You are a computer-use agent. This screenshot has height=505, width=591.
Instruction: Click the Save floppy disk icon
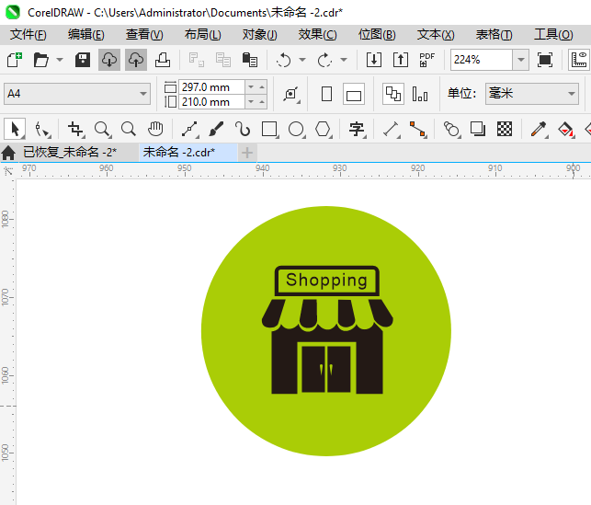[x=83, y=60]
